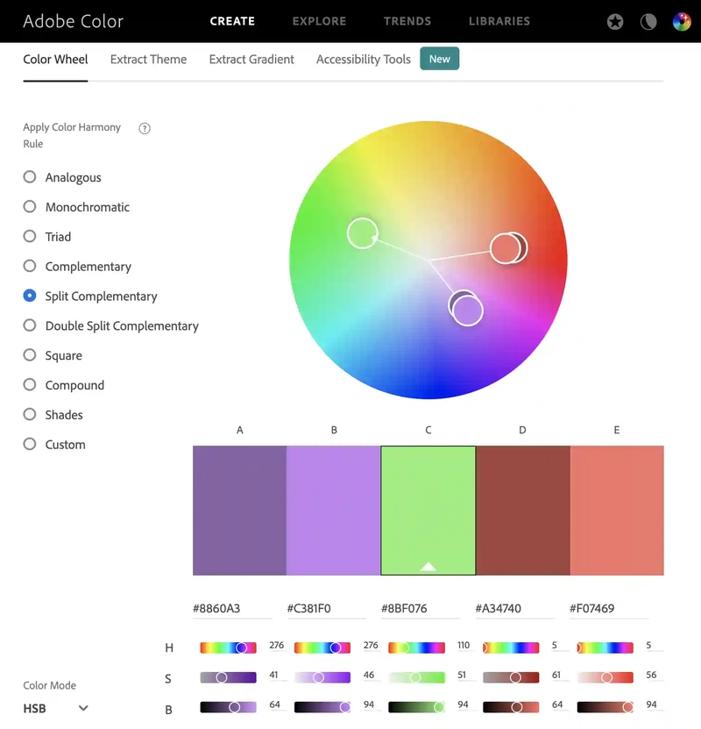The image size is (701, 729).
Task: Click the purple handle on color wheel
Action: [466, 310]
